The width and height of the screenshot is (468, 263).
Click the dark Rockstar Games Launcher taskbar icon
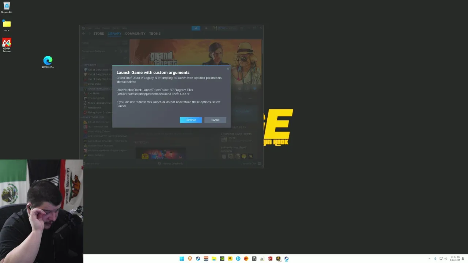[278, 259]
